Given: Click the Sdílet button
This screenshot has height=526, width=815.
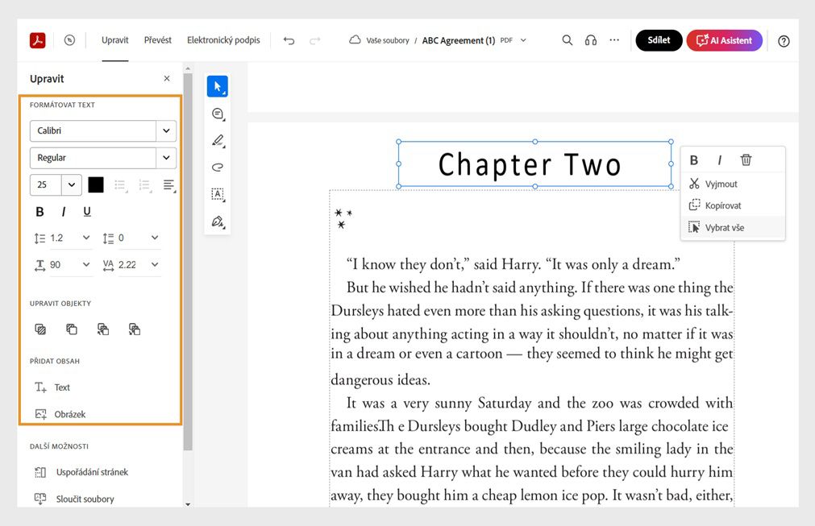Looking at the screenshot, I should [x=659, y=40].
